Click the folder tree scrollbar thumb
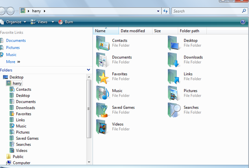The width and height of the screenshot is (249, 168). click(x=89, y=109)
